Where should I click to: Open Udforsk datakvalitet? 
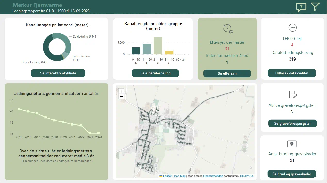click(292, 73)
